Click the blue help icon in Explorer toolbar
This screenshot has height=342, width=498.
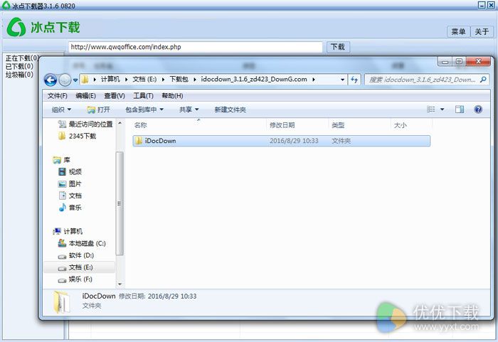478,109
